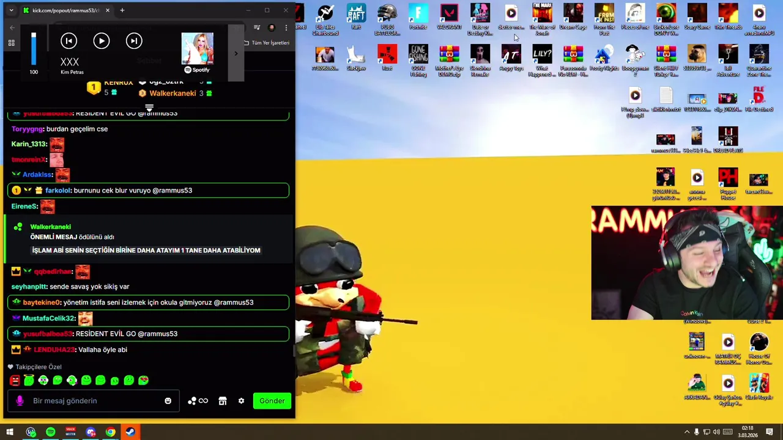
Task: Open the Slackjaw desktop shortcut
Action: (x=356, y=58)
